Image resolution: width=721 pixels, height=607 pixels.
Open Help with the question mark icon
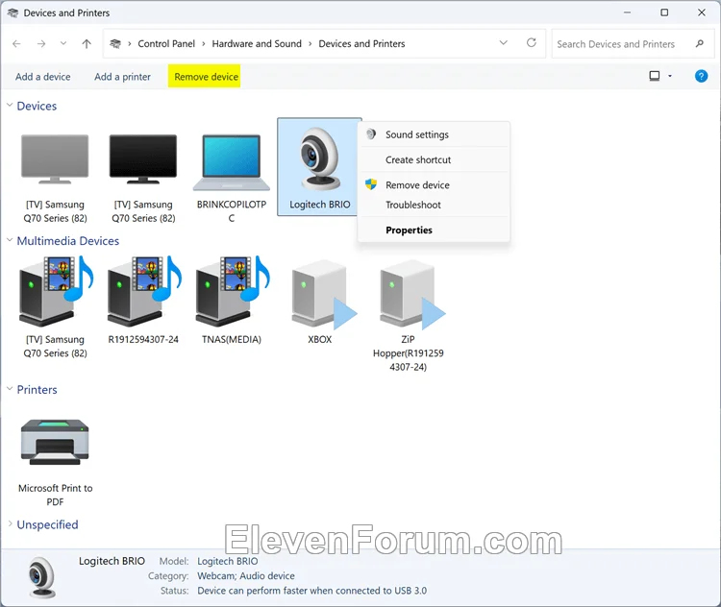pyautogui.click(x=701, y=76)
